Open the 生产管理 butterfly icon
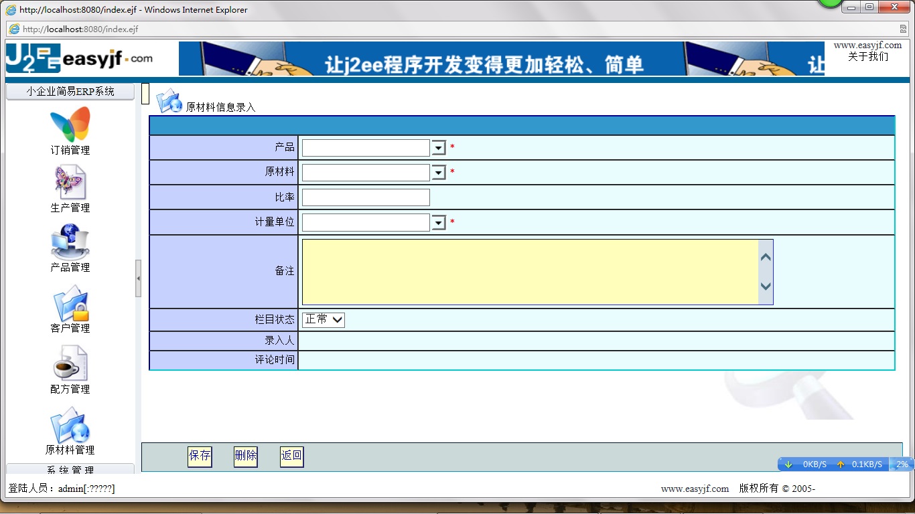915x514 pixels. pyautogui.click(x=70, y=182)
